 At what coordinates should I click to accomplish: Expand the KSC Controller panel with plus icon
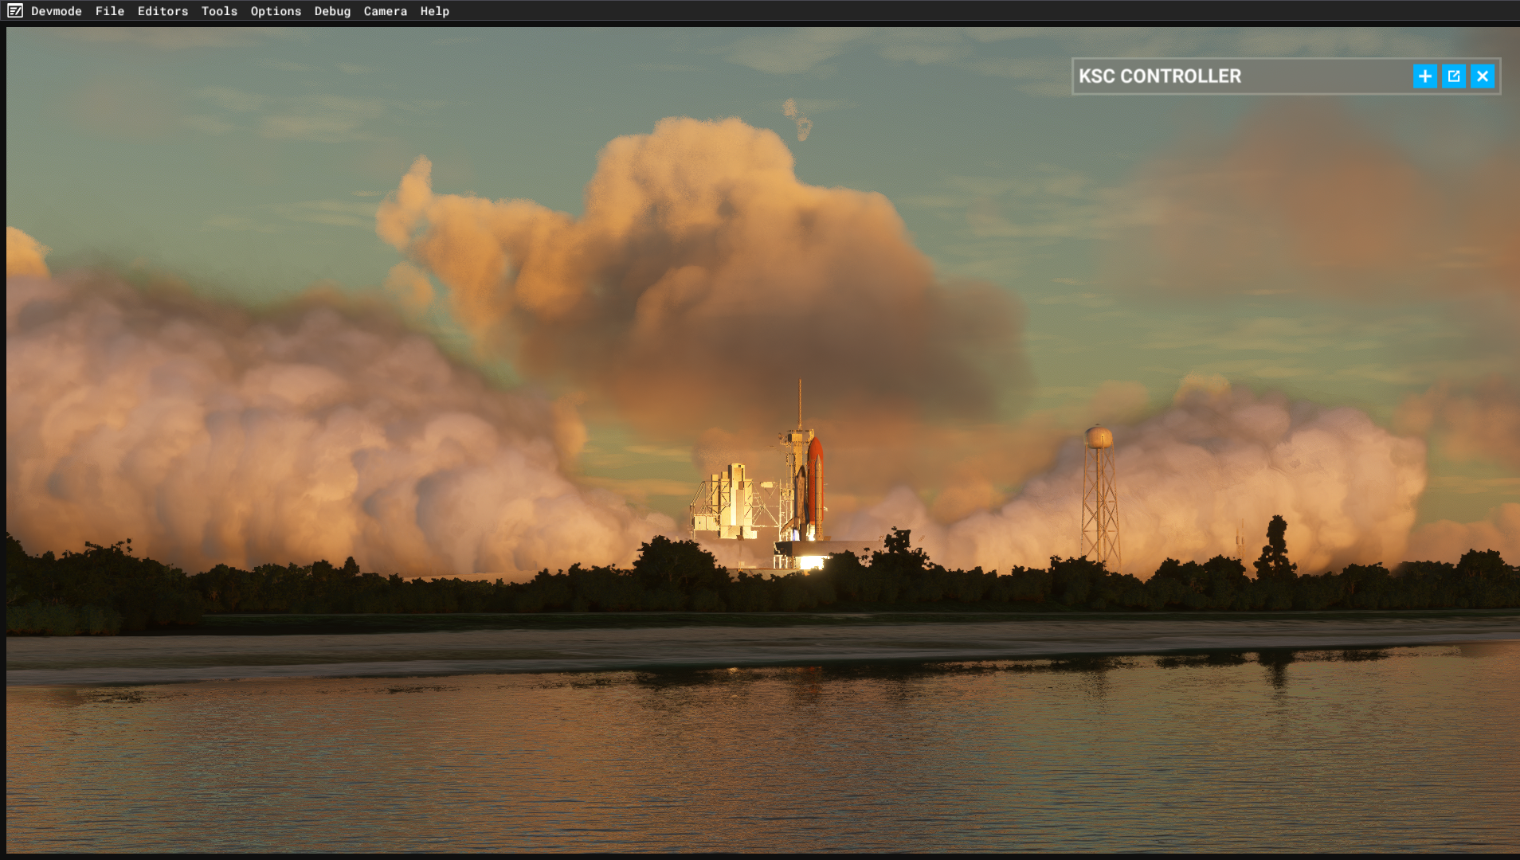click(x=1424, y=76)
